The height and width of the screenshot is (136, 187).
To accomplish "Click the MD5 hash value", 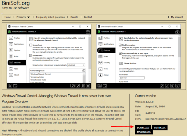I will (166, 119).
